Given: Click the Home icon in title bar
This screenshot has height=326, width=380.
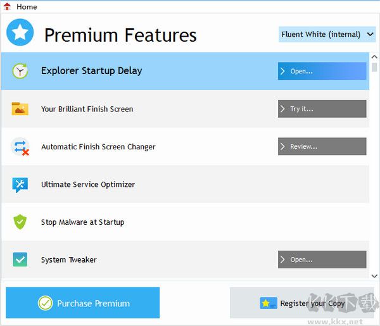Looking at the screenshot, I should 8,6.
